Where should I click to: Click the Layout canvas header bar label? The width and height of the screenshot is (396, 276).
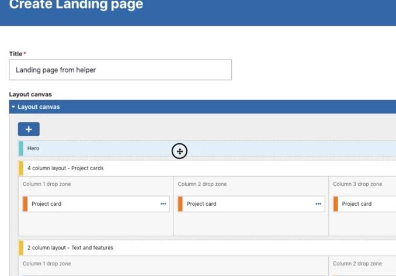click(39, 107)
